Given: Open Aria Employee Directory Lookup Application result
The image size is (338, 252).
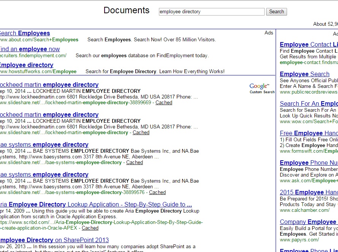Looking at the screenshot, I should pos(96,204).
